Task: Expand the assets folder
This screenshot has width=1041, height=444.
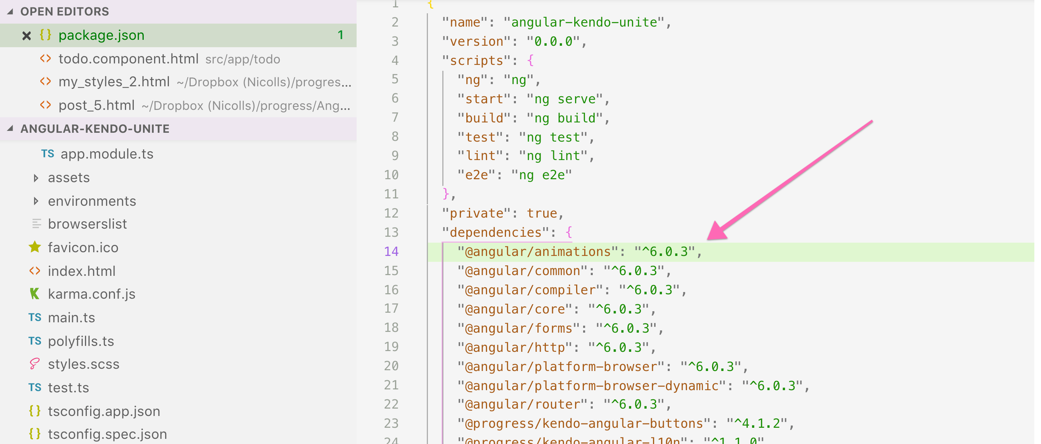Action: click(36, 178)
